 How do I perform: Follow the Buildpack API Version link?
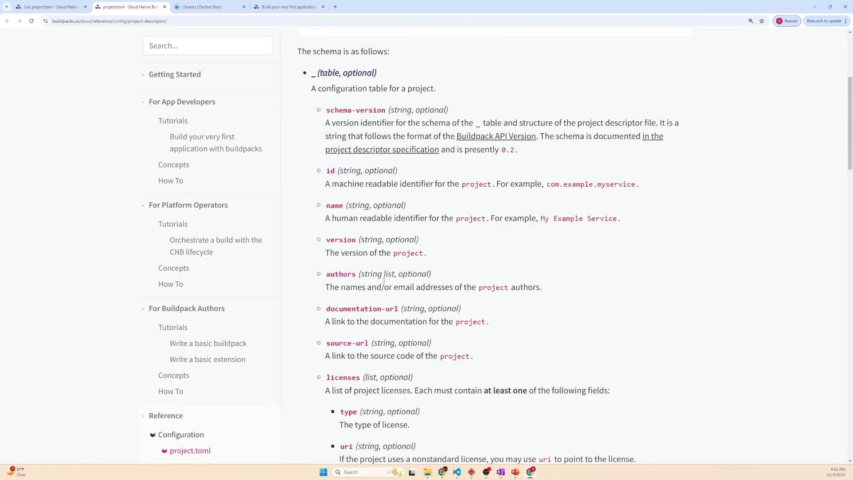coord(496,136)
